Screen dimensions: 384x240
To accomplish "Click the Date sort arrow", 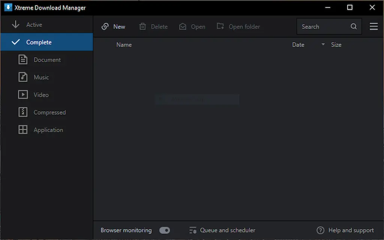I will (323, 44).
